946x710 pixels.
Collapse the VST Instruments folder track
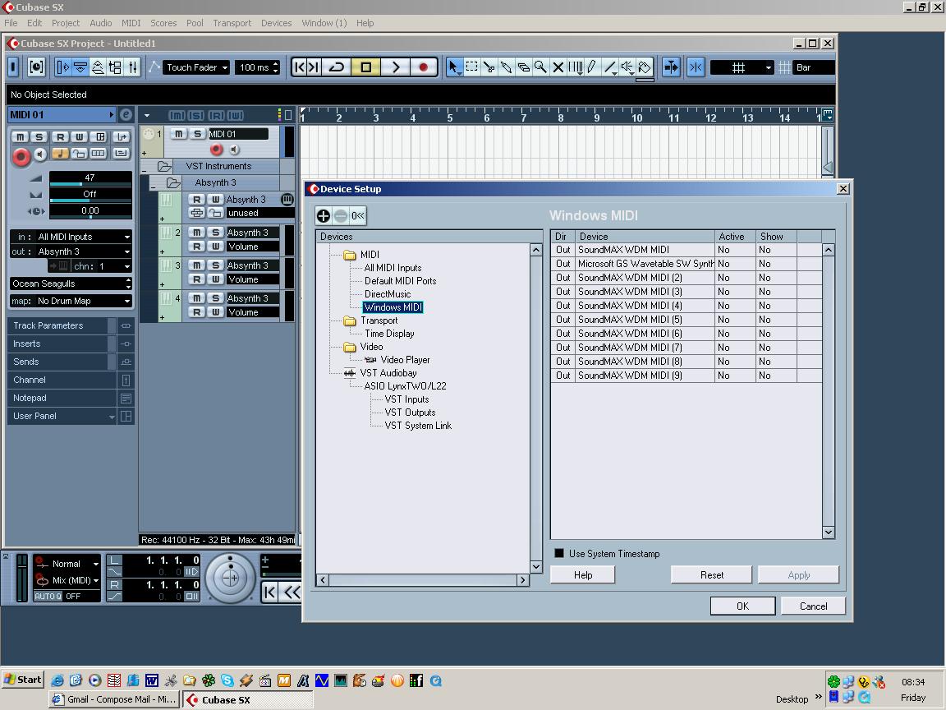point(145,171)
